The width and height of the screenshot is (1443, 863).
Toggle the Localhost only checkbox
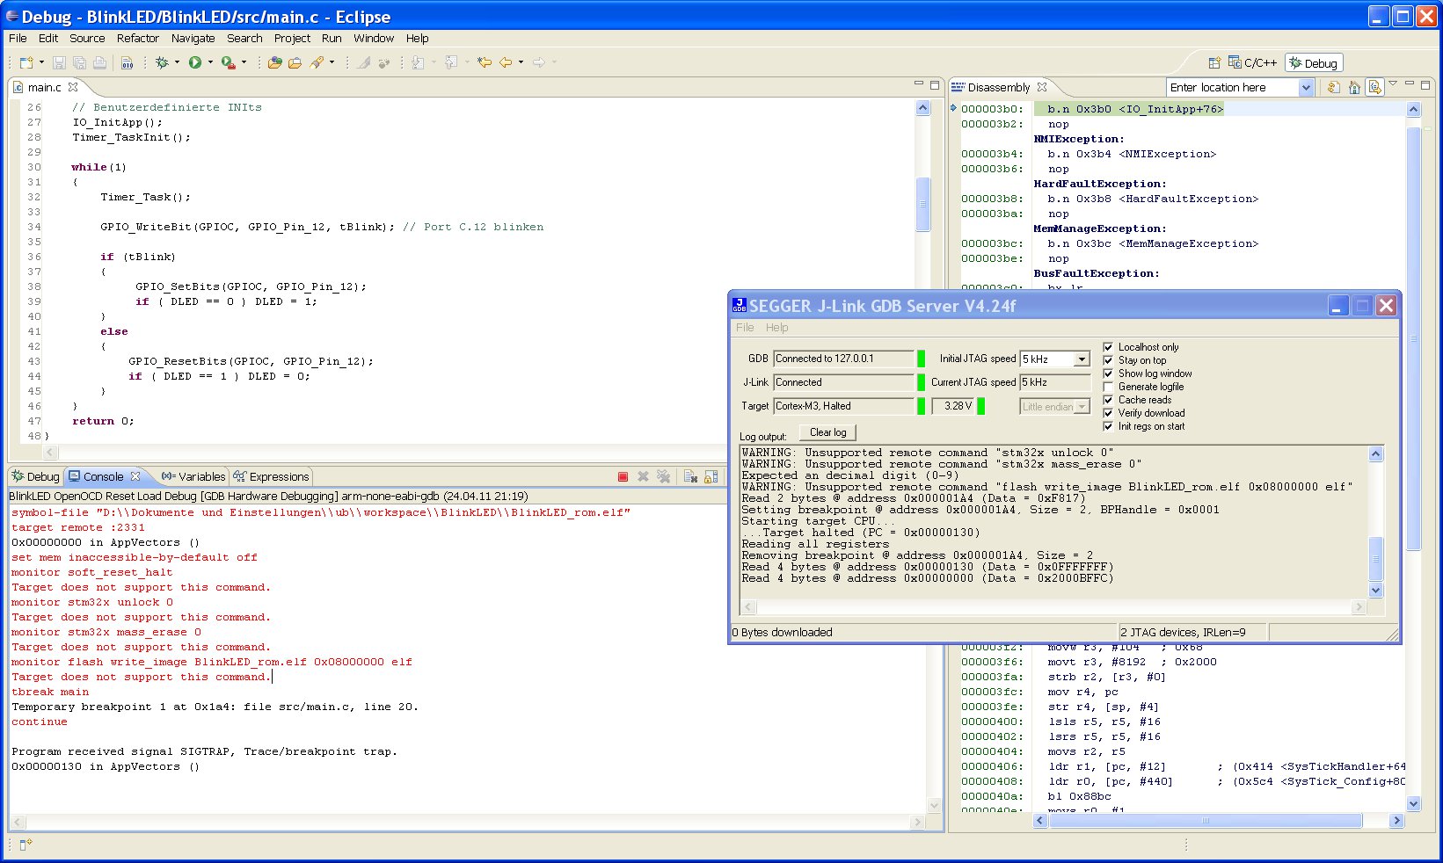(1108, 347)
